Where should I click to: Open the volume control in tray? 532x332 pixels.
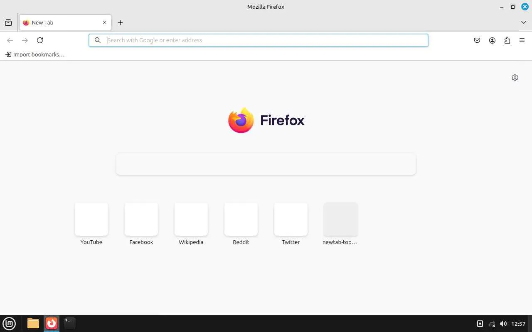(503, 324)
